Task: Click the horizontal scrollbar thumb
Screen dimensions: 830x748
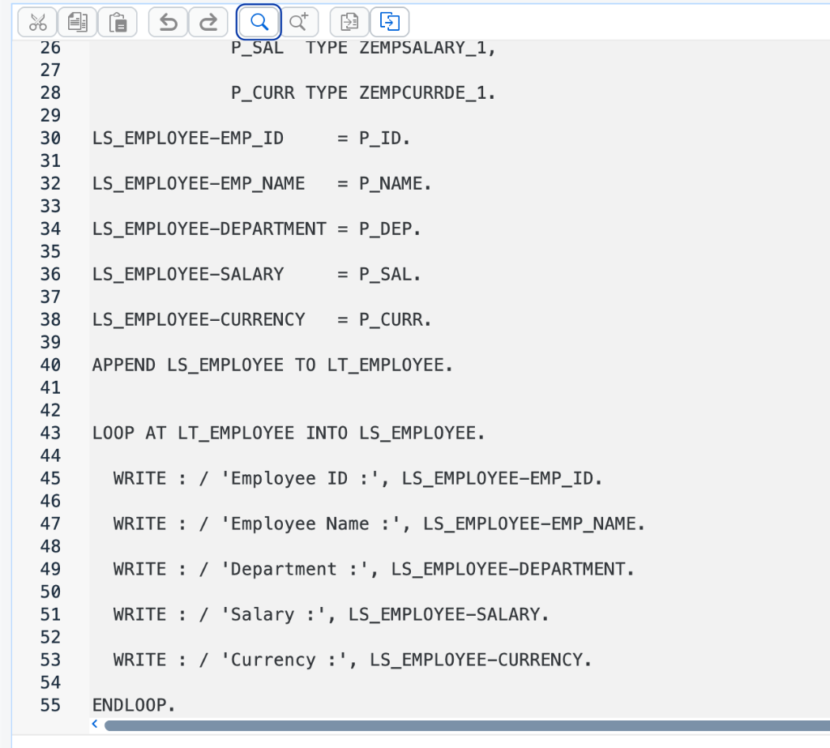Action: (x=467, y=725)
